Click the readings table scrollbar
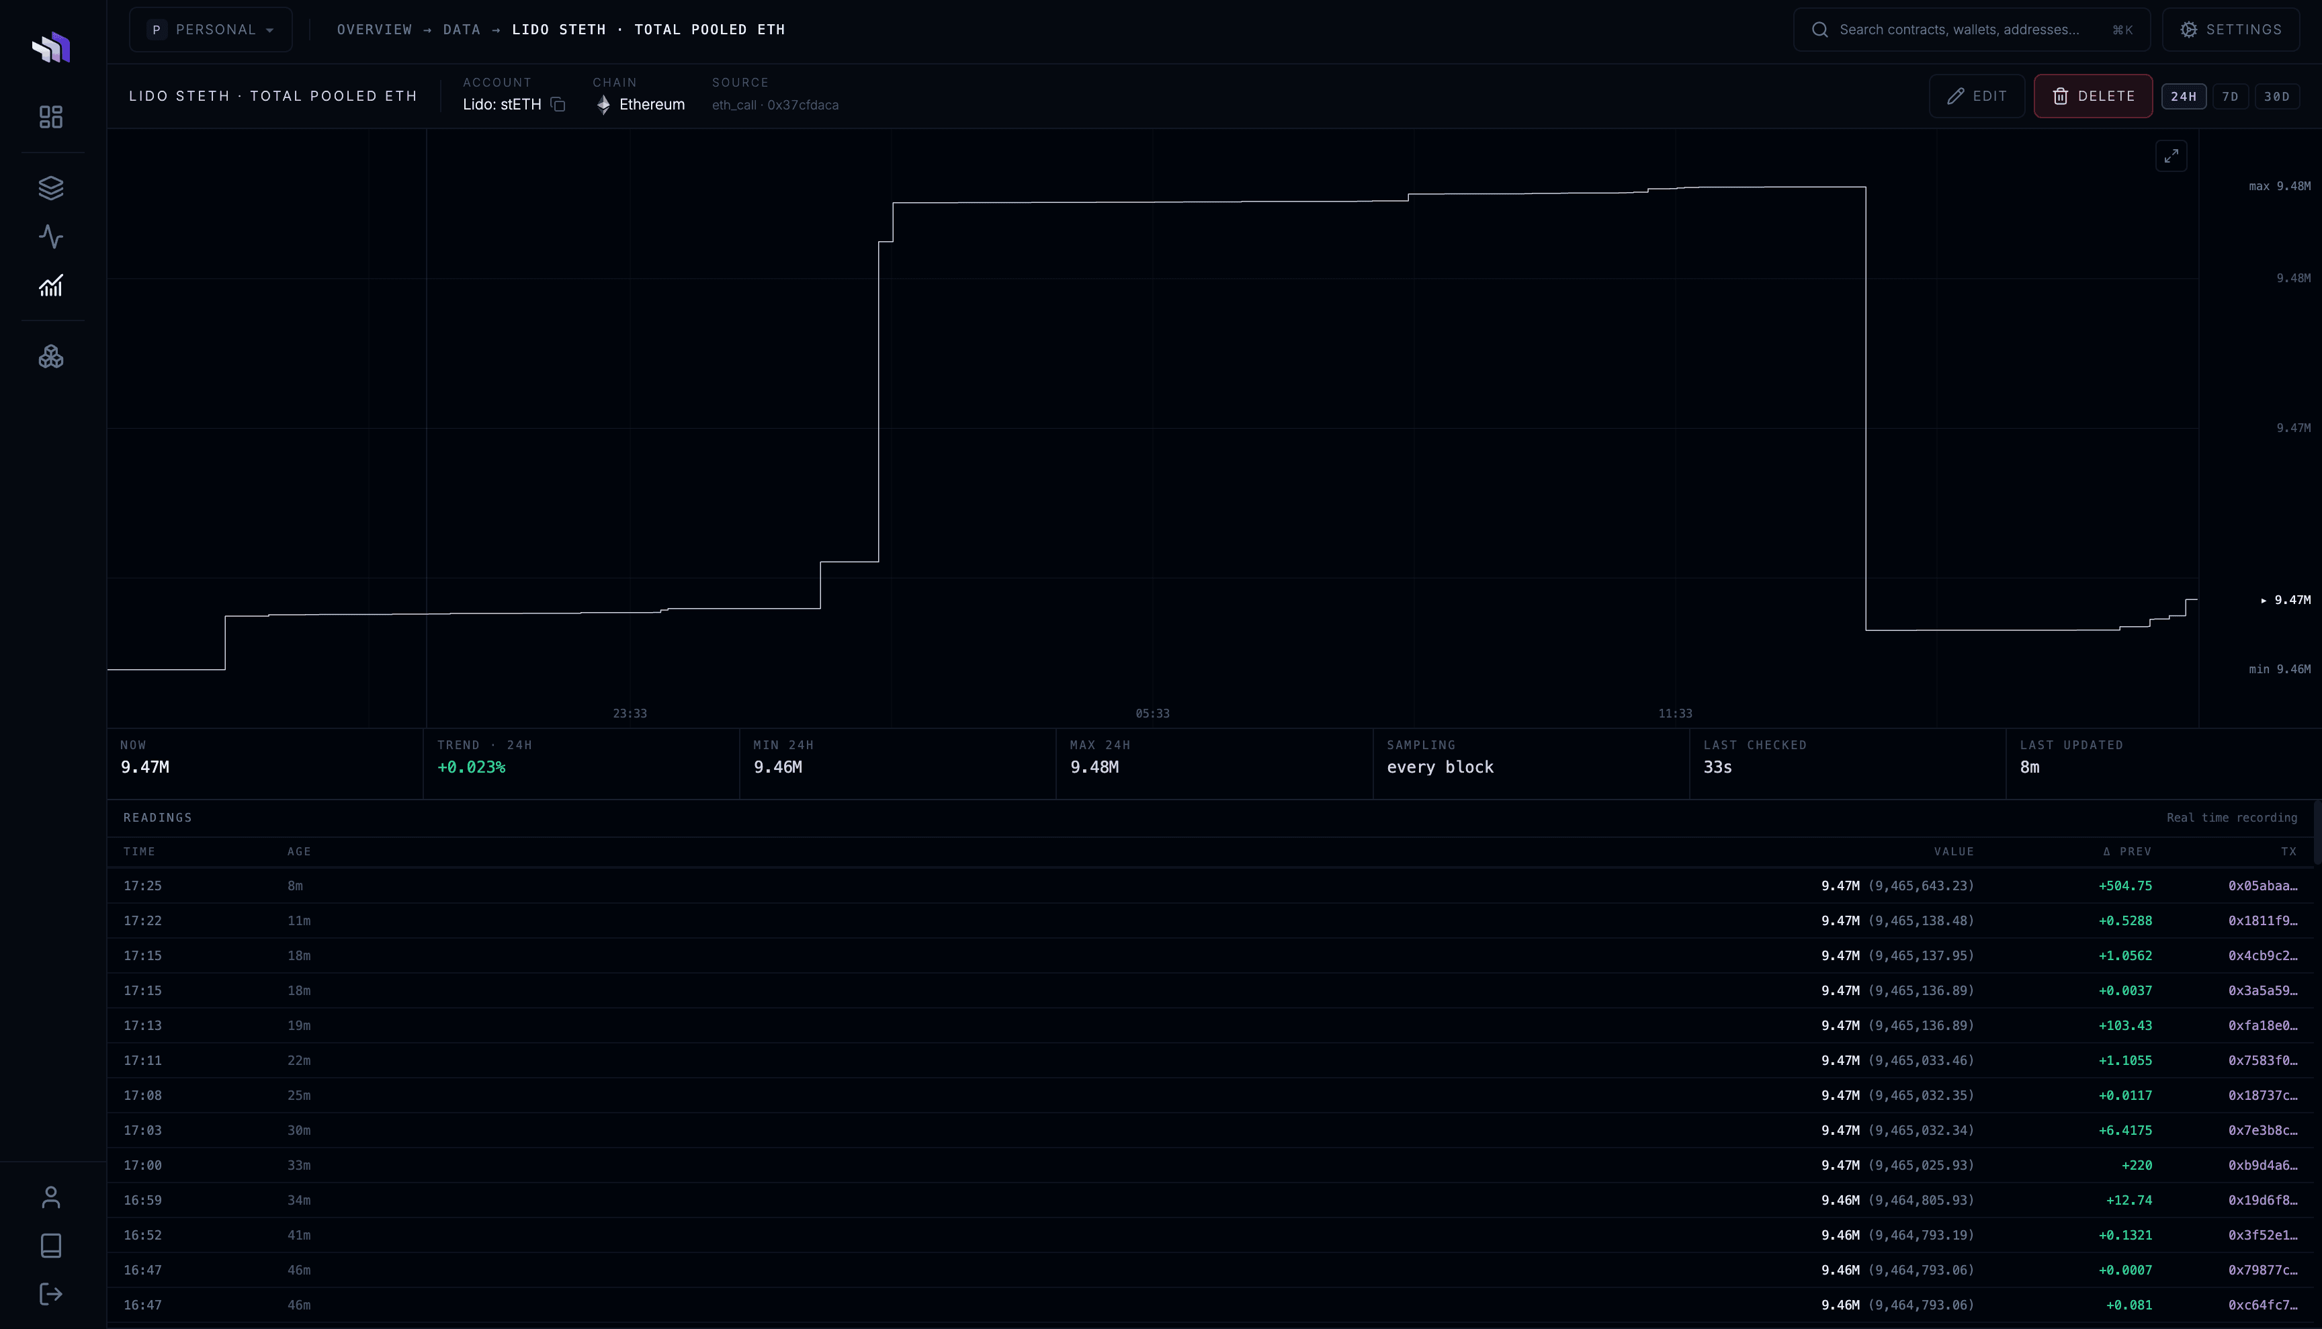The image size is (2322, 1329). tap(2317, 833)
